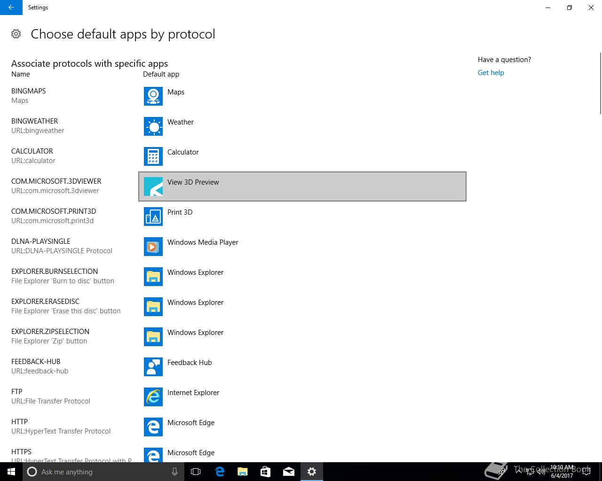Click Windows Explorer icon for EXPLORER.ERASEDISC
Viewport: 602px width, 481px height.
pyautogui.click(x=153, y=307)
